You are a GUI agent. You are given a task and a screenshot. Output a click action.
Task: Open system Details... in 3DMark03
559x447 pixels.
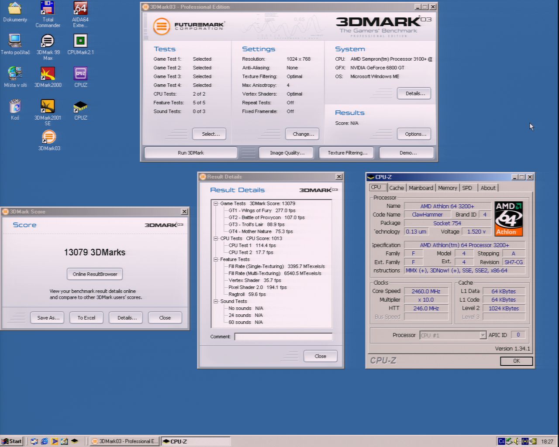[x=415, y=93]
